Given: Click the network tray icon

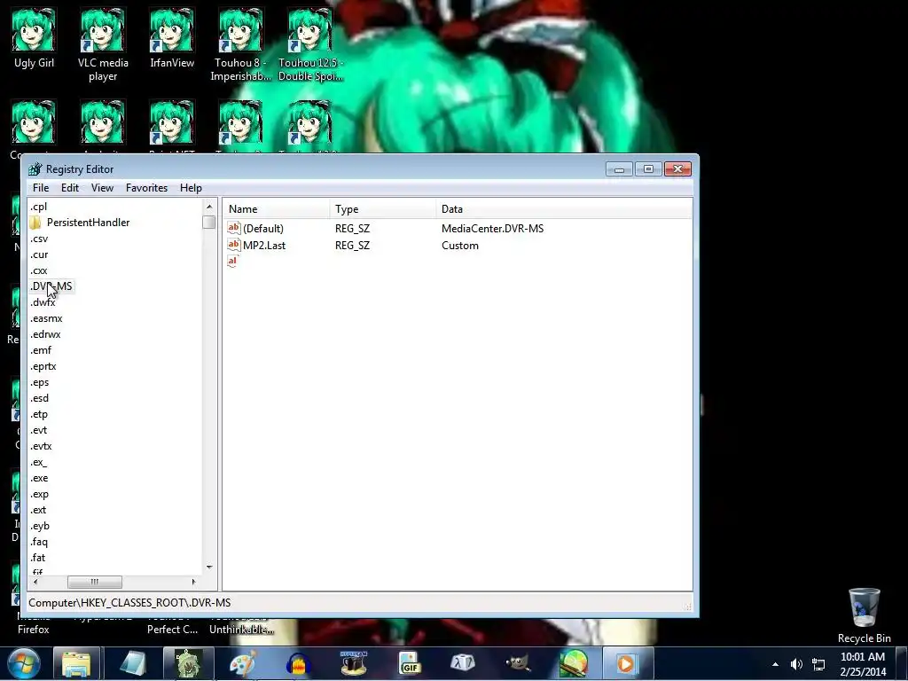Looking at the screenshot, I should tap(818, 664).
